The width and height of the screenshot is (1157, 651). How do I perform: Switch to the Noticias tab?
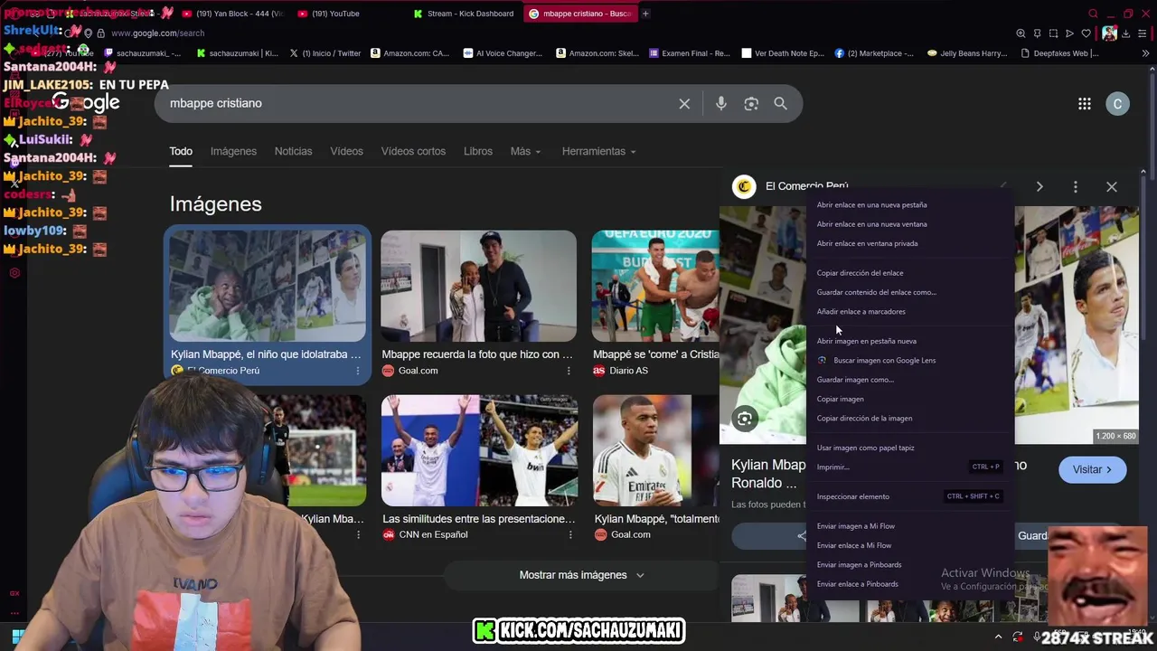click(293, 152)
